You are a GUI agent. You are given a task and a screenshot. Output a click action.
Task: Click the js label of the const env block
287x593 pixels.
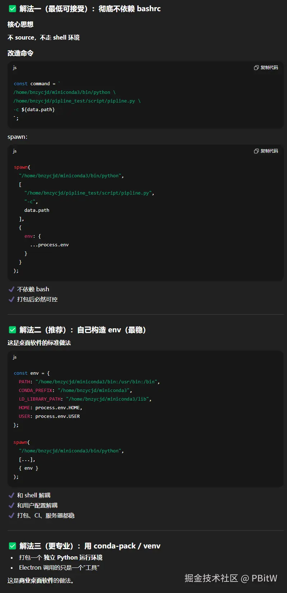(x=15, y=357)
